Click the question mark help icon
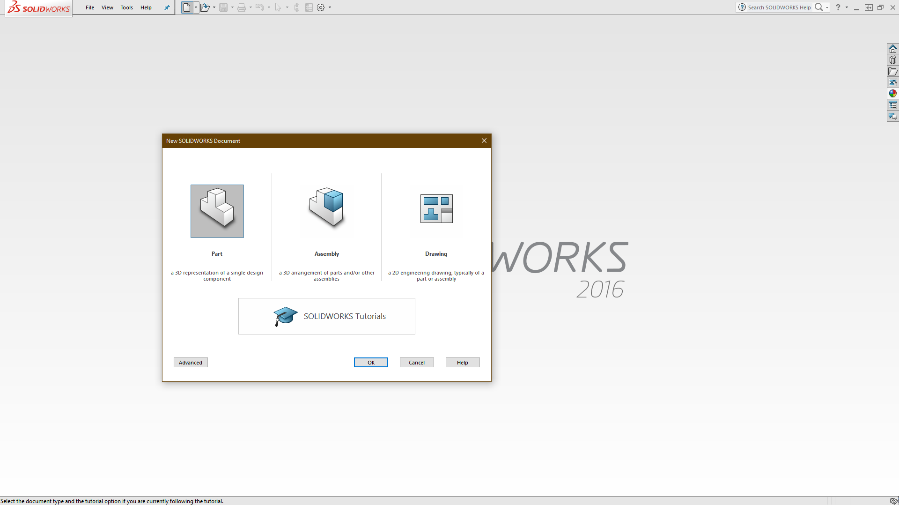This screenshot has height=505, width=899. tap(838, 7)
